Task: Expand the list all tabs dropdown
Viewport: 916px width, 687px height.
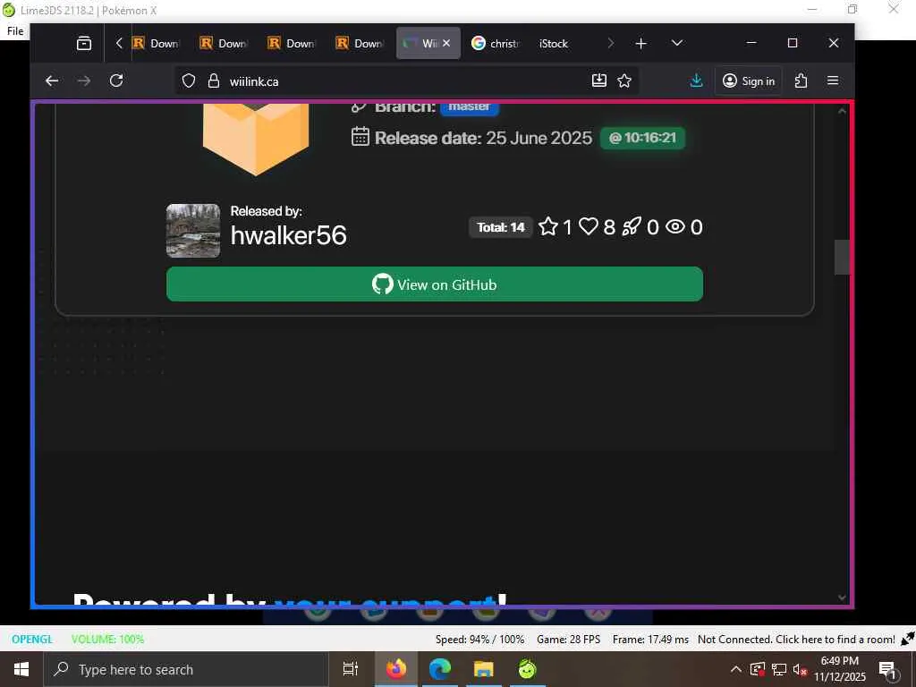Action: click(x=677, y=43)
